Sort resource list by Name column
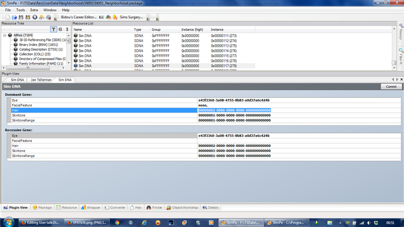This screenshot has height=227, width=404. coord(102,30)
